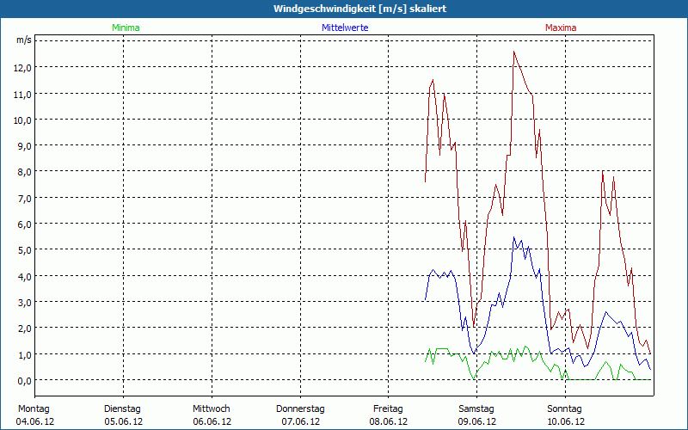Click the 10,0 y-axis value
The height and width of the screenshot is (430, 688).
(24, 120)
